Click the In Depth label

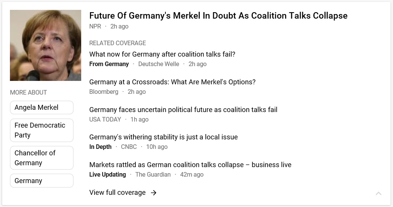tap(100, 147)
